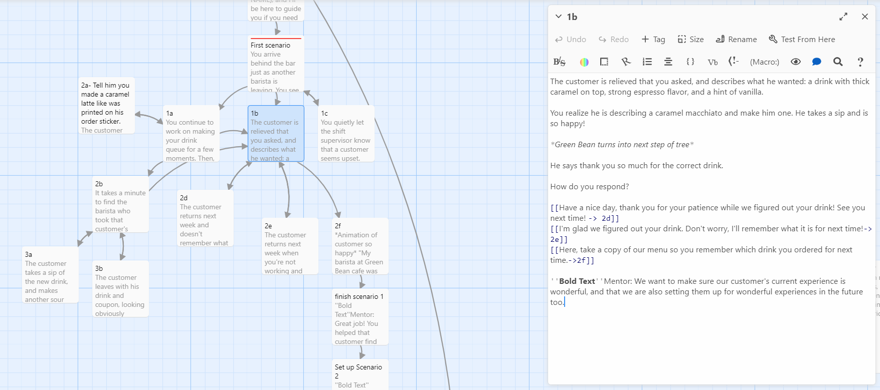The image size is (880, 390).
Task: Select passage 2d card
Action: 205,218
